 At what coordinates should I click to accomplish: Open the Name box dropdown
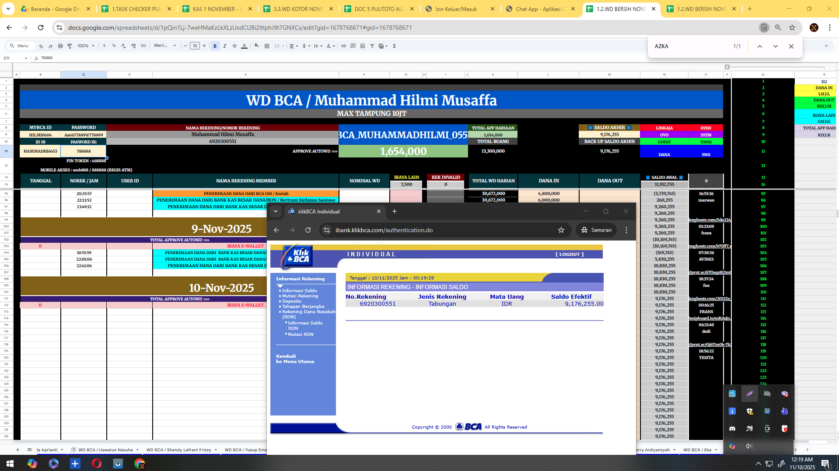click(26, 58)
